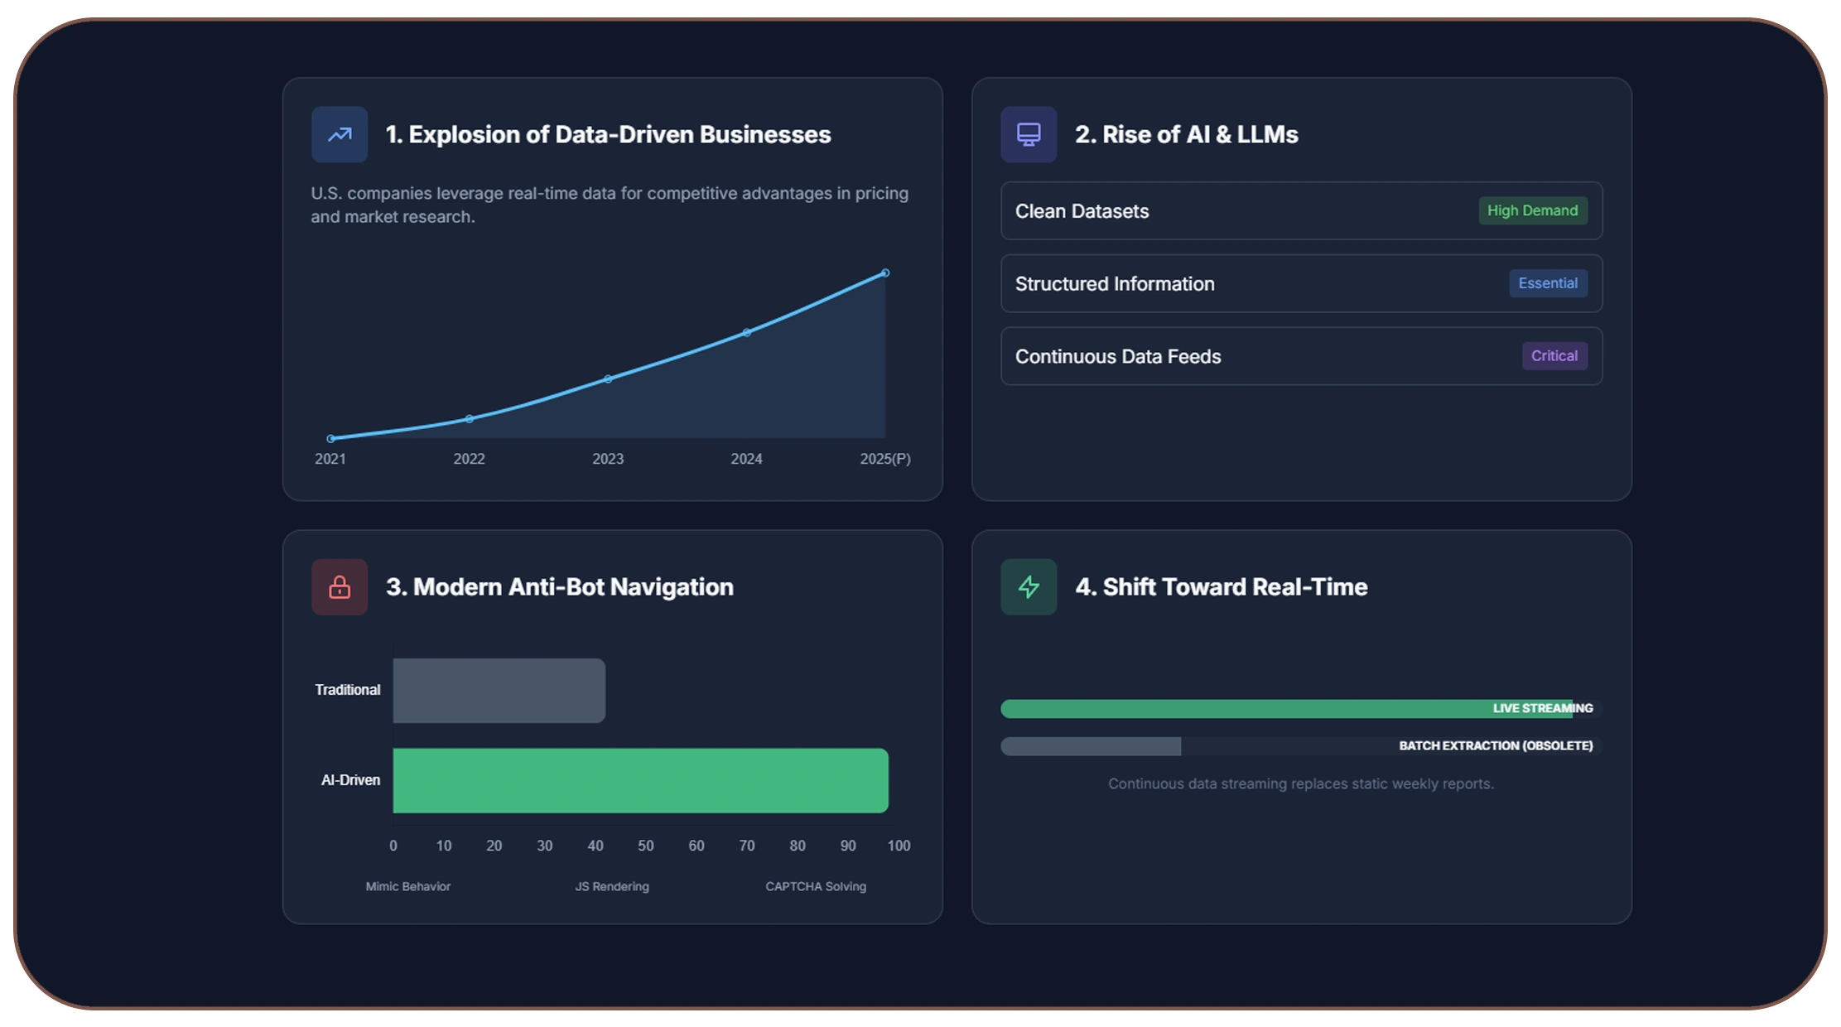Toggle the High Demand badge on Clean Datasets
Image resolution: width=1841 pixels, height=1027 pixels.
[x=1532, y=210]
